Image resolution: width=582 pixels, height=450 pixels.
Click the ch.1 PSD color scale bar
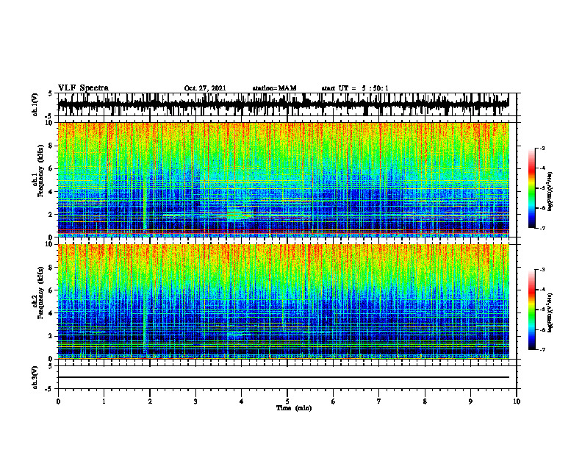[531, 188]
